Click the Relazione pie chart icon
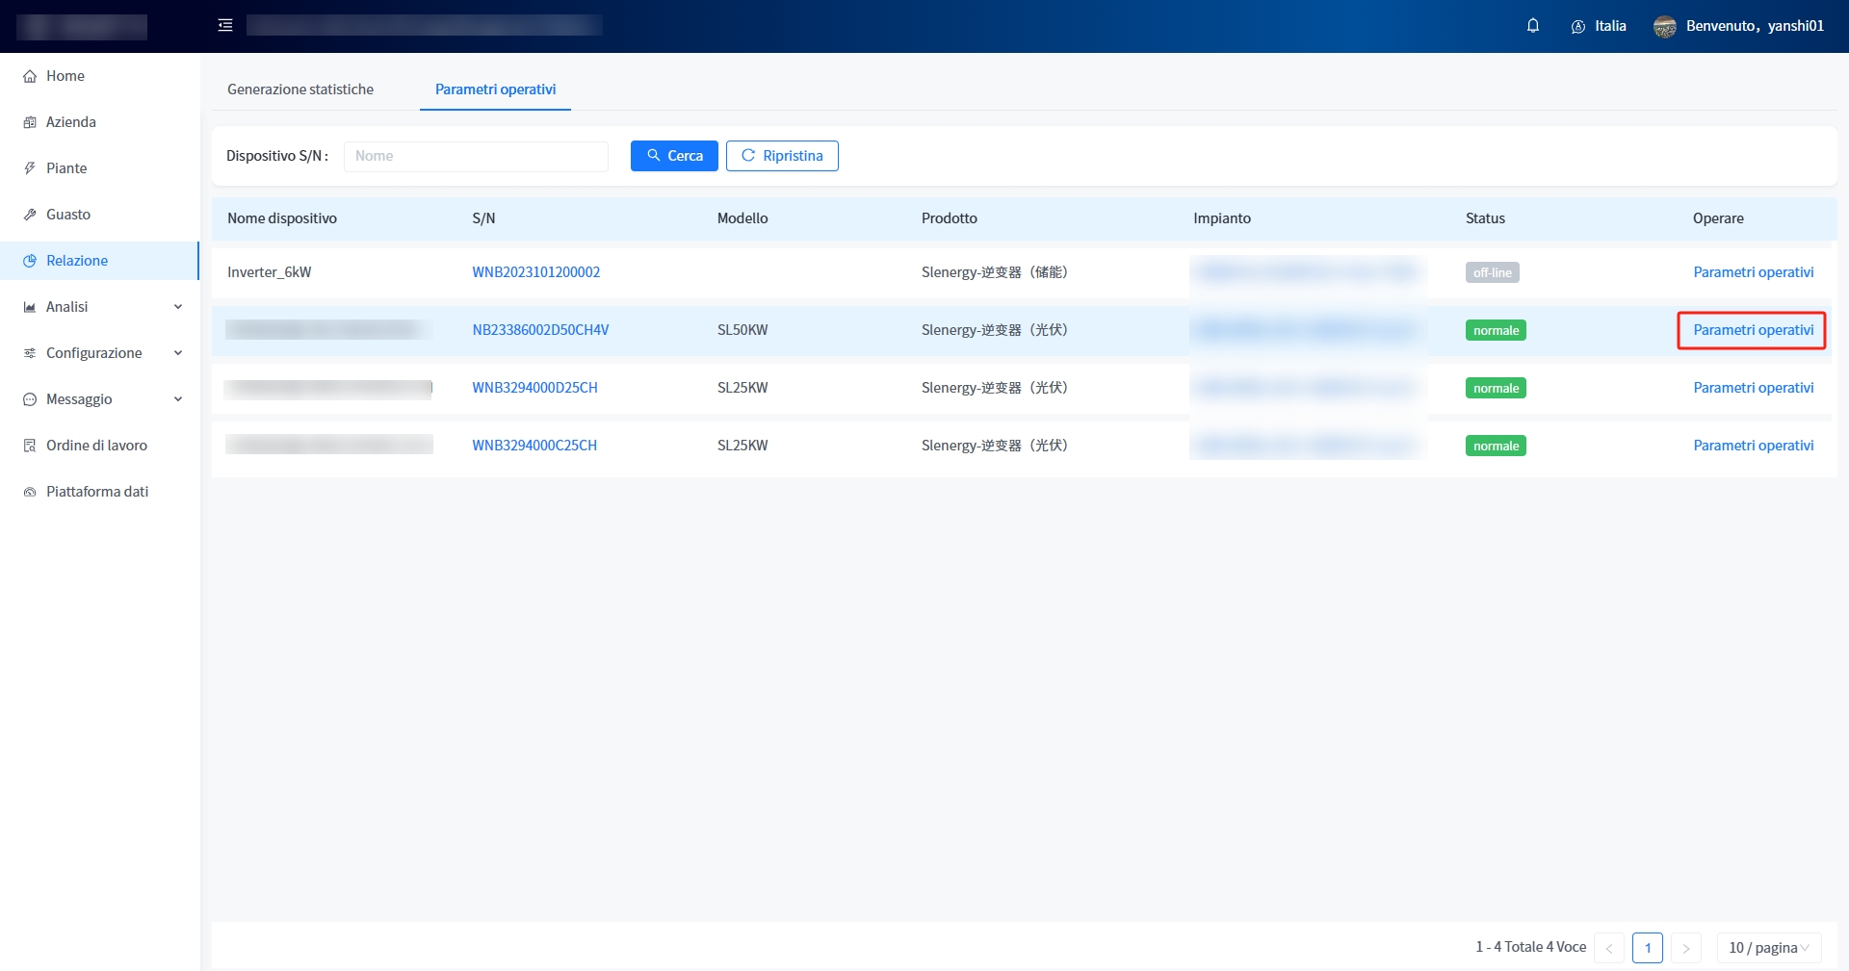This screenshot has width=1849, height=971. pos(30,261)
